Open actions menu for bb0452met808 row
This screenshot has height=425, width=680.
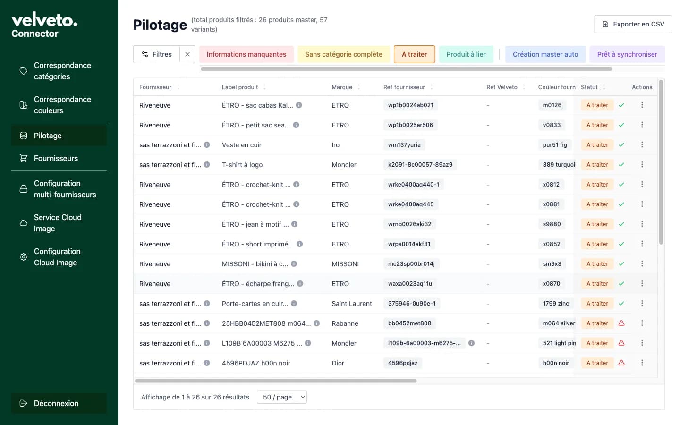pyautogui.click(x=642, y=323)
